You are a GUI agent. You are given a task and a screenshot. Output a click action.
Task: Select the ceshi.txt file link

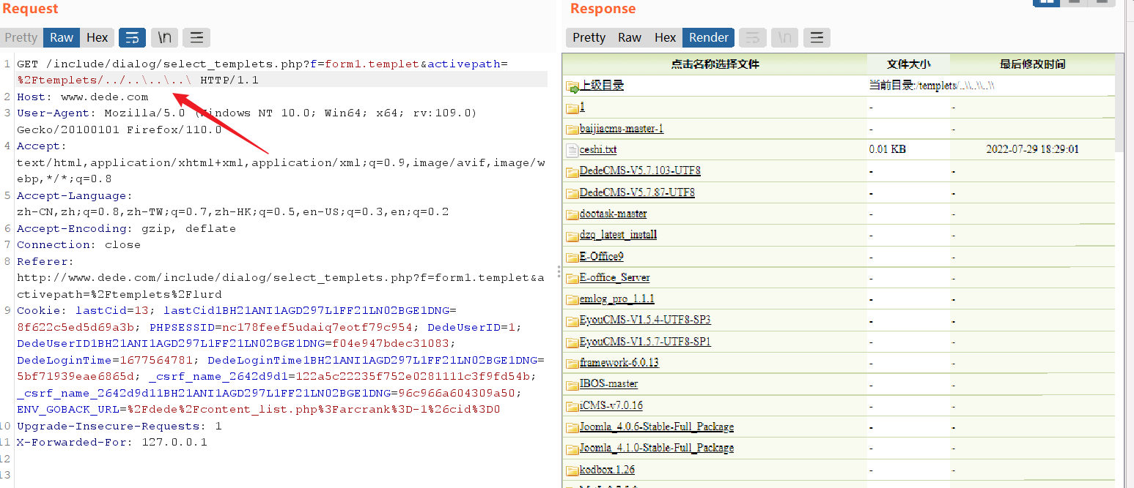[x=598, y=149]
